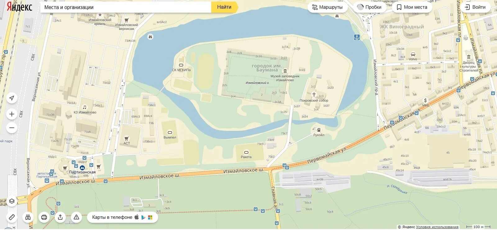Screen dimensions: 497x230
Task: Share the map via share icon
Action: click(x=60, y=217)
